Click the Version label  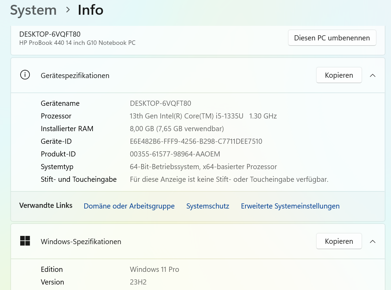tap(52, 282)
